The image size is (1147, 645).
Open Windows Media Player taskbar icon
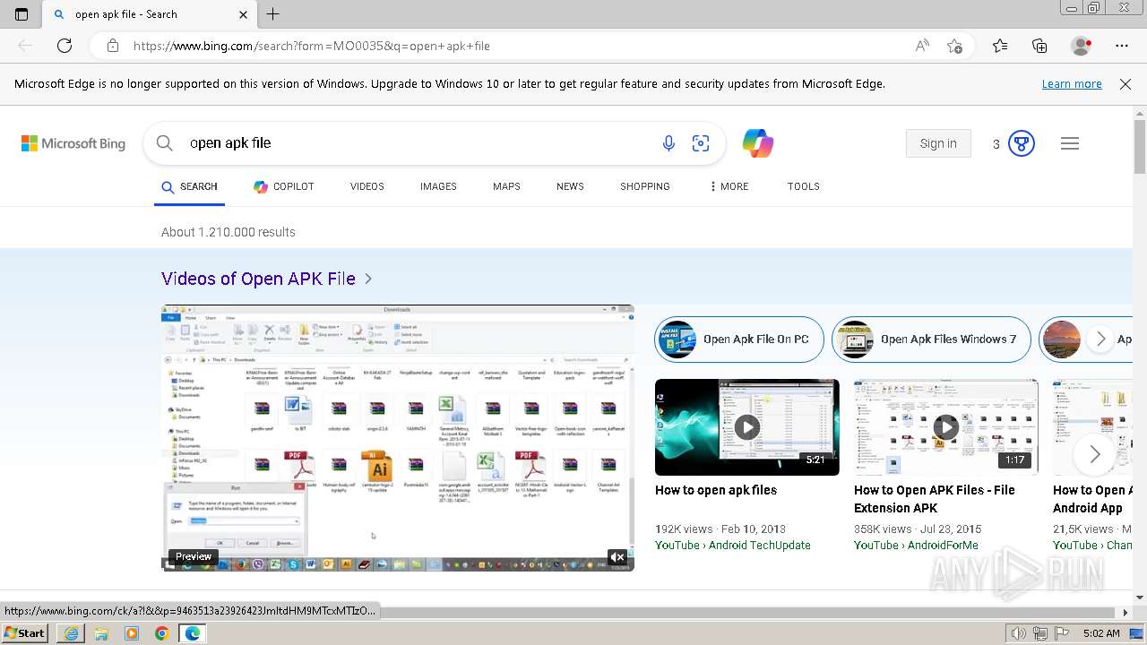(x=132, y=633)
